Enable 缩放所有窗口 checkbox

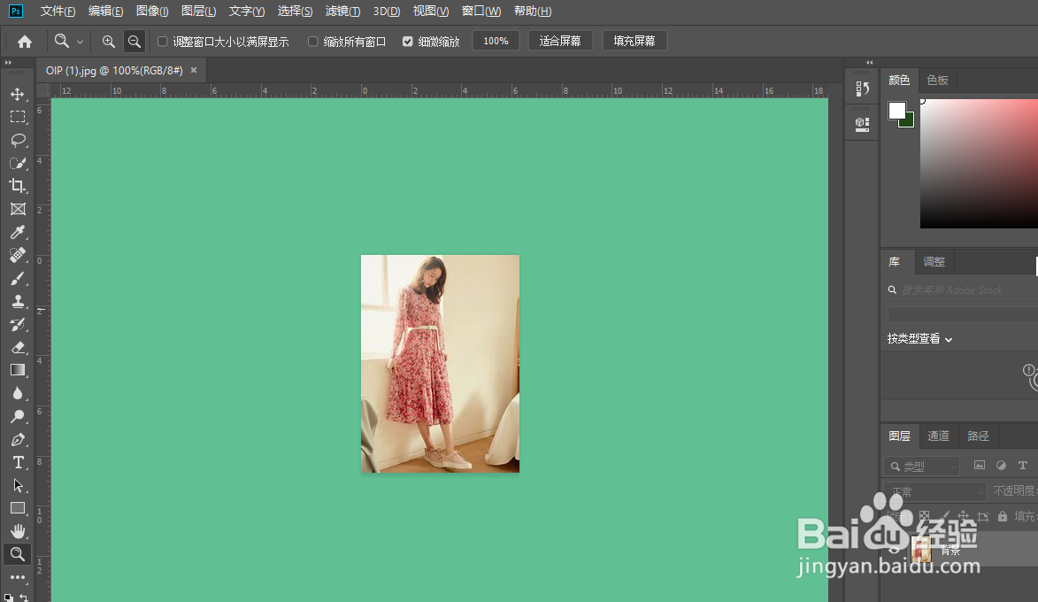(313, 42)
